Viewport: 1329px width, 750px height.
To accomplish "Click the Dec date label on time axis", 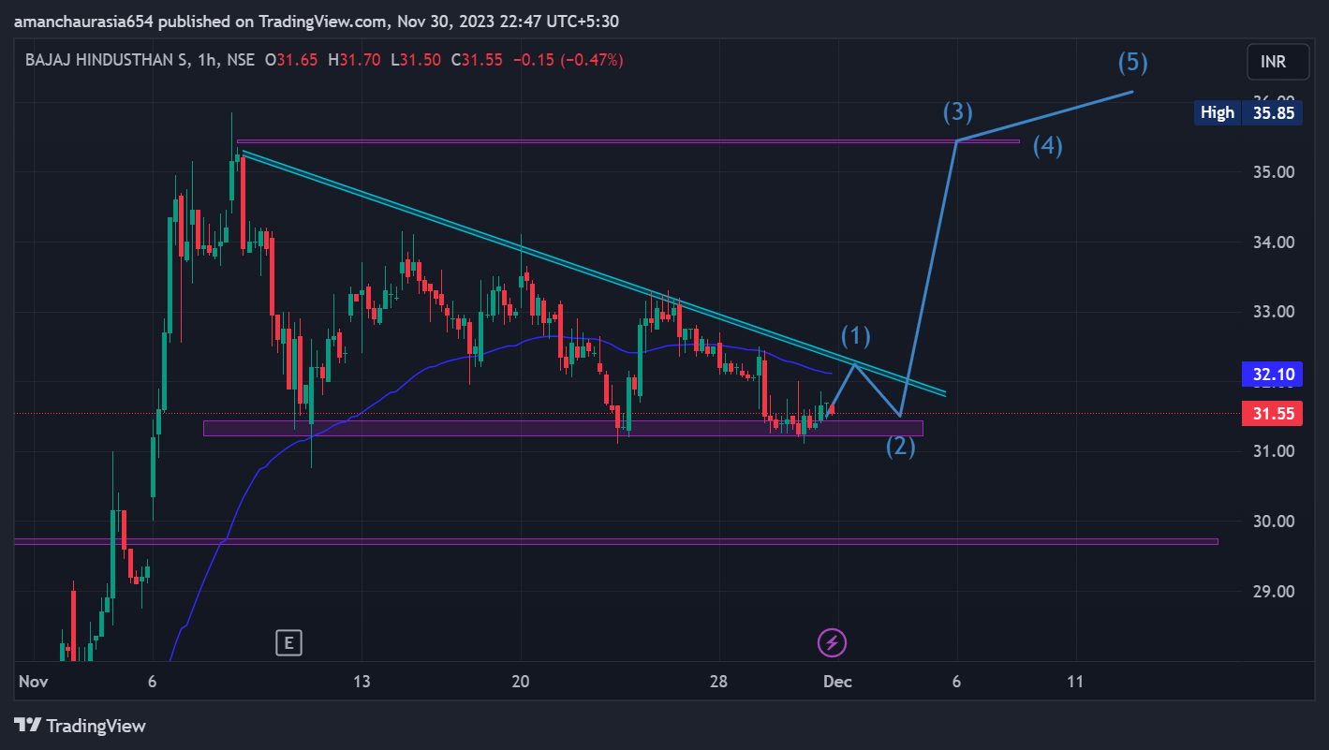I will (837, 682).
